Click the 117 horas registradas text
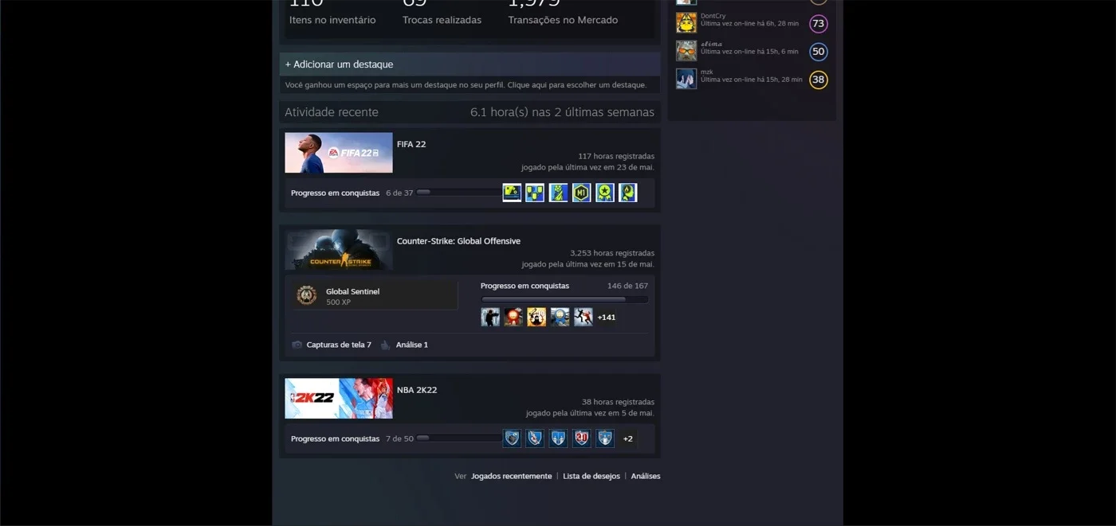Image resolution: width=1116 pixels, height=526 pixels. pos(616,157)
